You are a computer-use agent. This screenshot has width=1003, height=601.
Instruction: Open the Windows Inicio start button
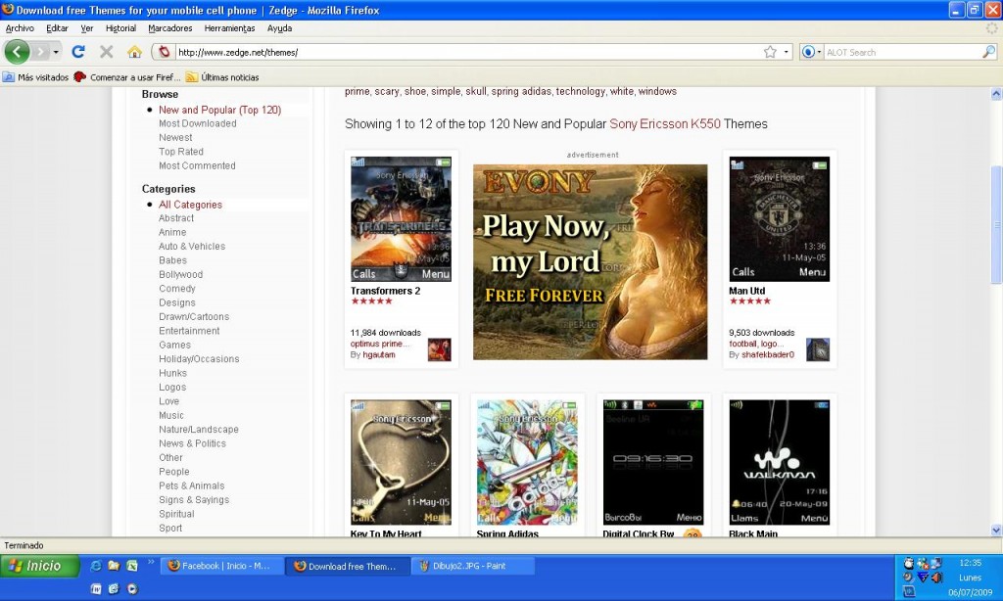pos(39,566)
